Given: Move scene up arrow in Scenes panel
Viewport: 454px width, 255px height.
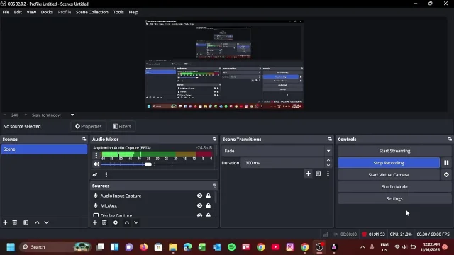Looking at the screenshot, I should (x=37, y=222).
